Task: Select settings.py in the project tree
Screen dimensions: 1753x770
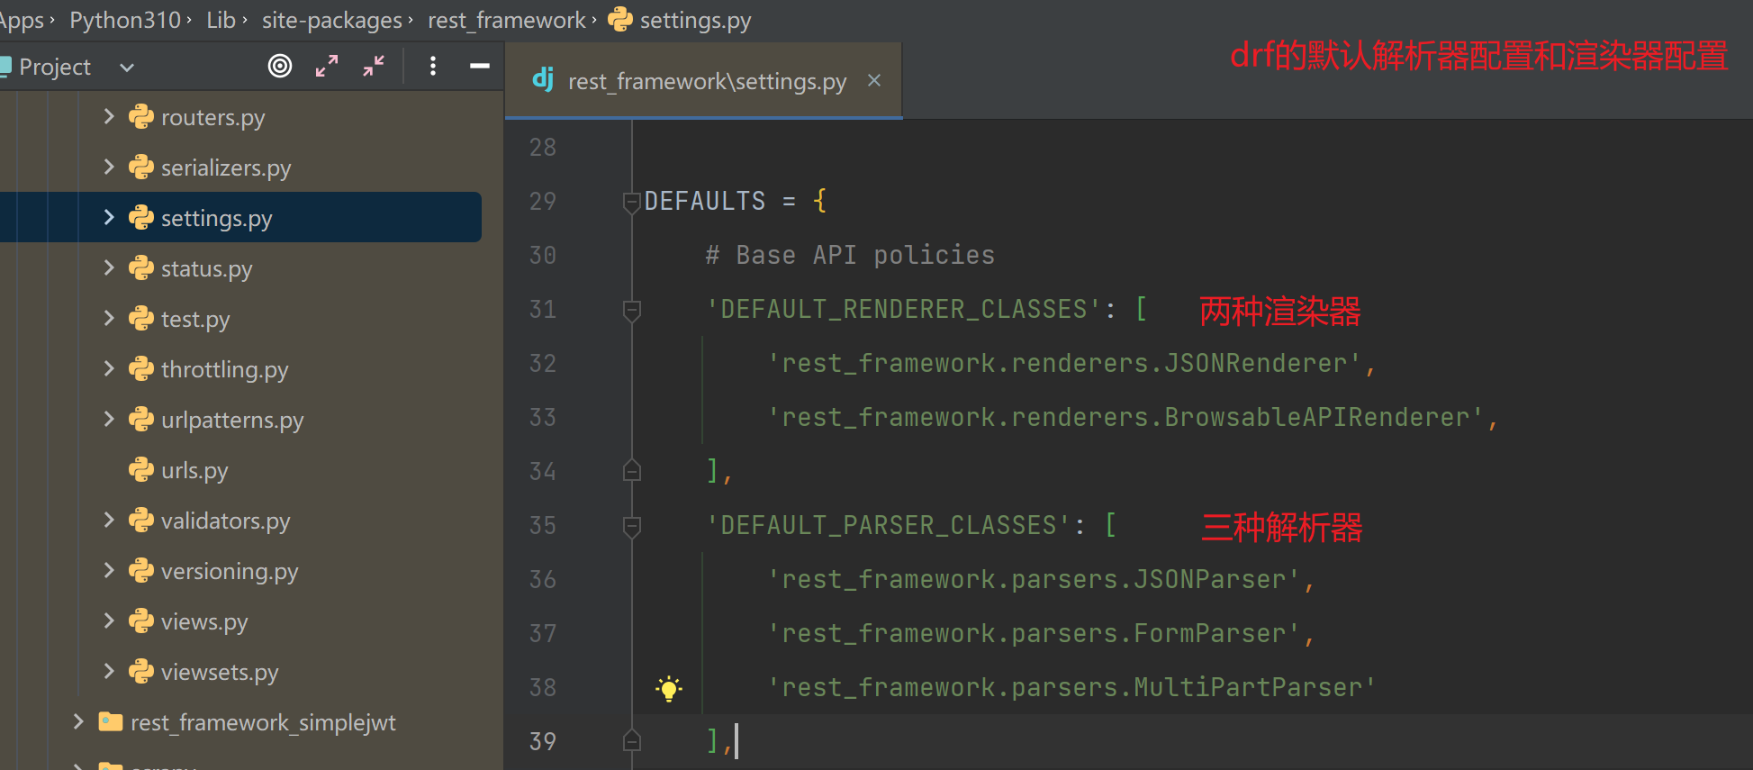Action: click(216, 218)
